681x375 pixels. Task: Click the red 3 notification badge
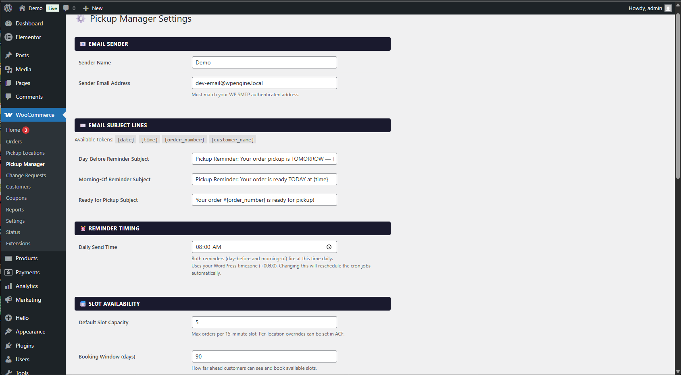click(x=26, y=130)
